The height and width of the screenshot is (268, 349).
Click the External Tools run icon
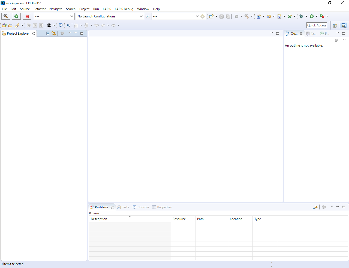[x=322, y=16]
